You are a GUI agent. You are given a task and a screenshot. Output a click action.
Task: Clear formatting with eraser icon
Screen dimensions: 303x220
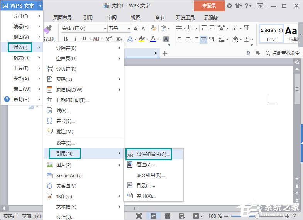tap(154, 28)
